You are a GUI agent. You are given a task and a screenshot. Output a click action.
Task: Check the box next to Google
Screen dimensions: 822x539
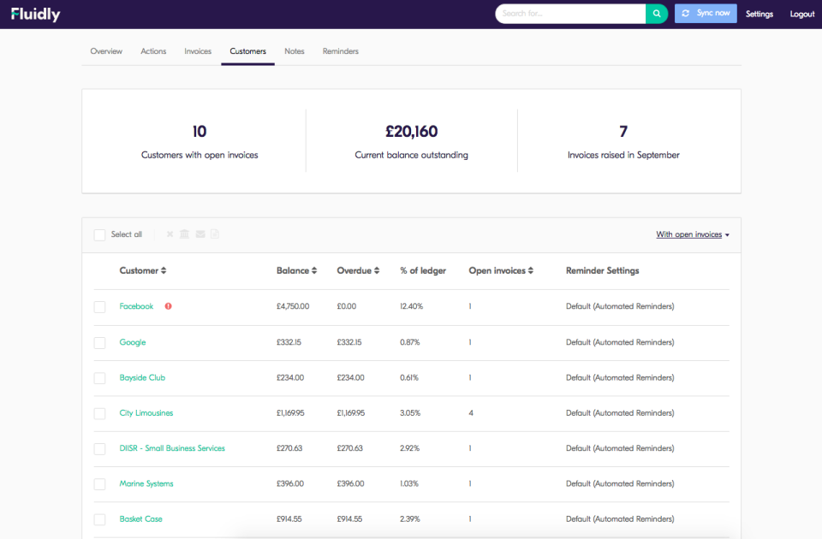[99, 342]
